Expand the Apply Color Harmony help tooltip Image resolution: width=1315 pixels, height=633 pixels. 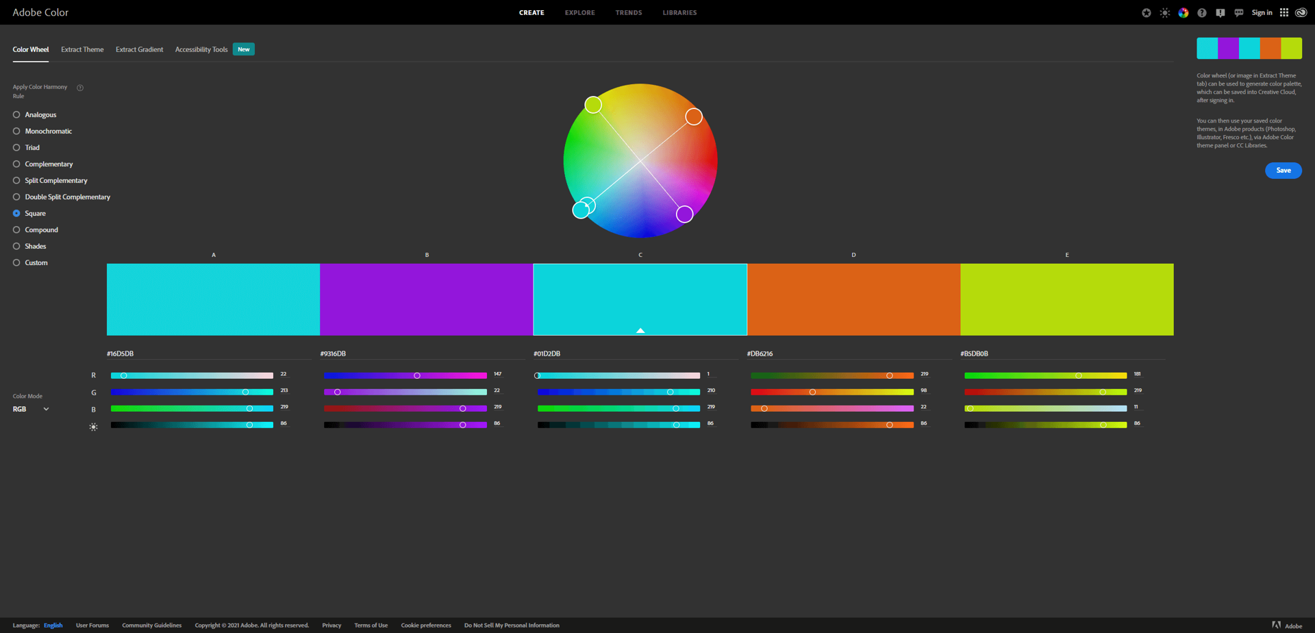tap(80, 87)
